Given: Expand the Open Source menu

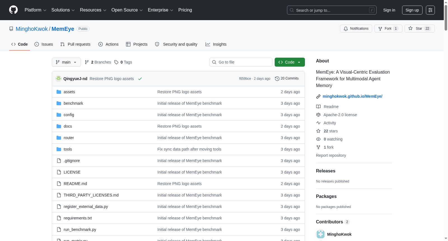Looking at the screenshot, I should tap(127, 10).
